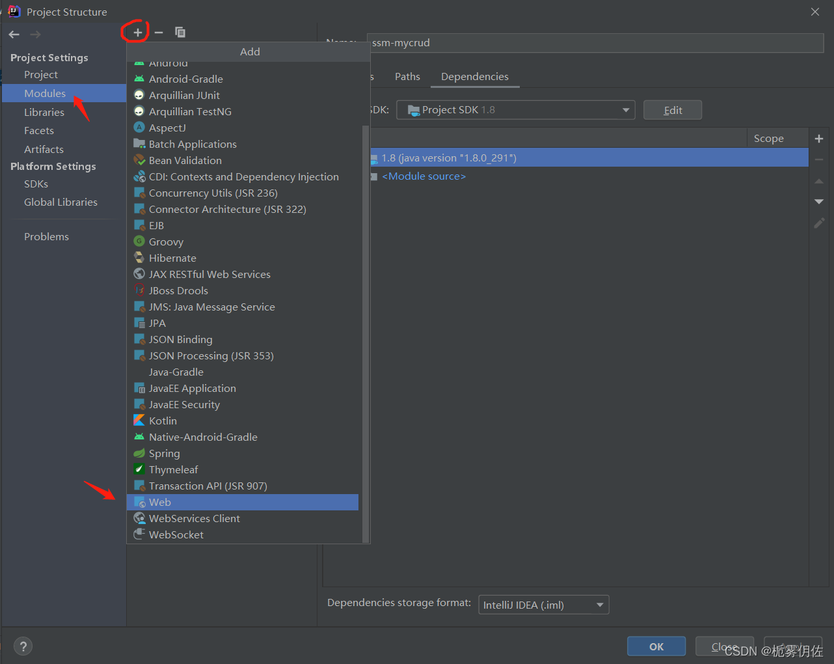834x664 pixels.
Task: Open Modules in the sidebar
Action: tap(64, 93)
